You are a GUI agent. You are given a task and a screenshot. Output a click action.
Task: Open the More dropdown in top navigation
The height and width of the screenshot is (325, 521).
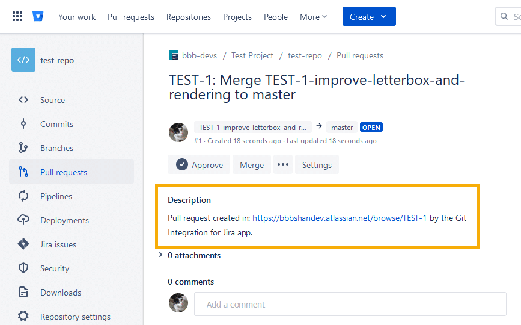[313, 17]
